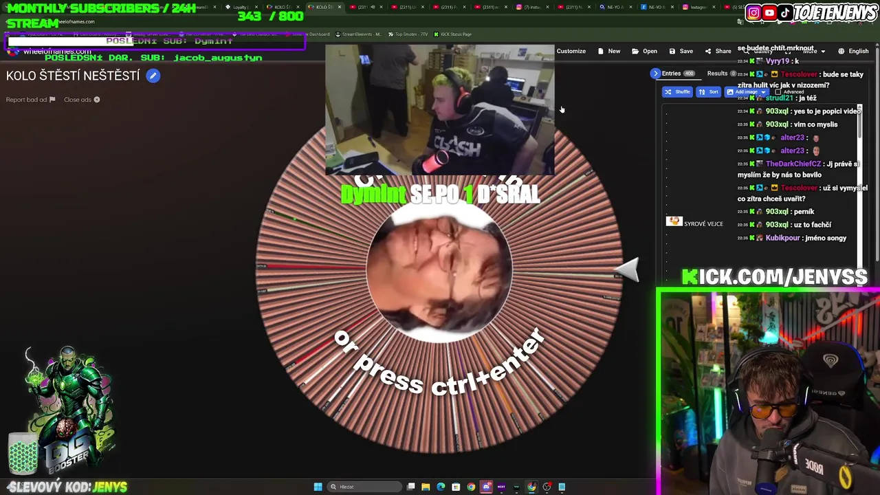
Task: Switch to the Entries tab
Action: (678, 74)
